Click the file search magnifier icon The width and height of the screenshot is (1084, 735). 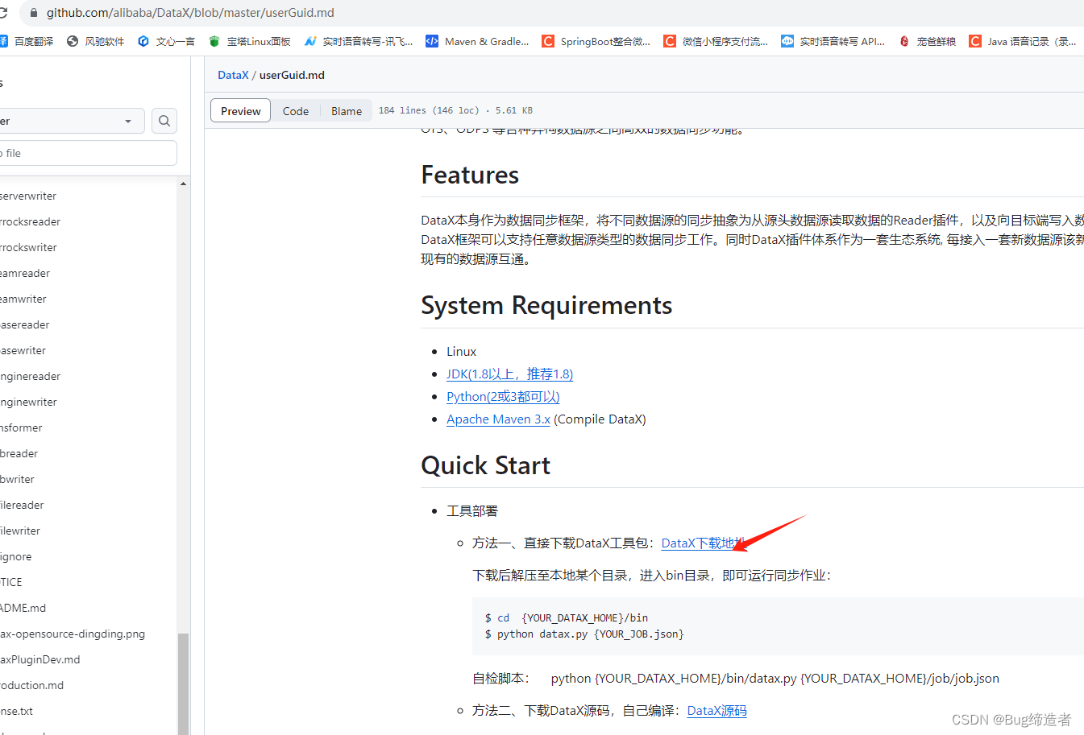pyautogui.click(x=164, y=121)
